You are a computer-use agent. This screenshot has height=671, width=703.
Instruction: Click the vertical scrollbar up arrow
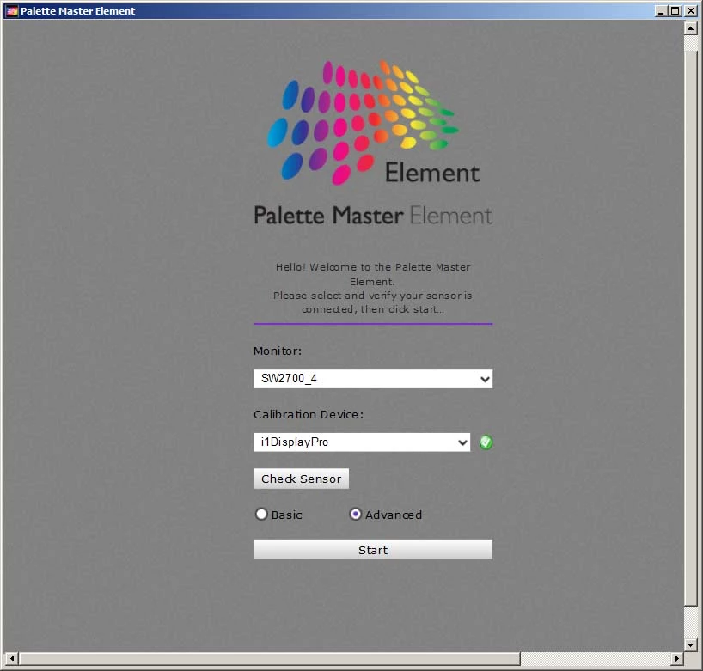pyautogui.click(x=690, y=28)
